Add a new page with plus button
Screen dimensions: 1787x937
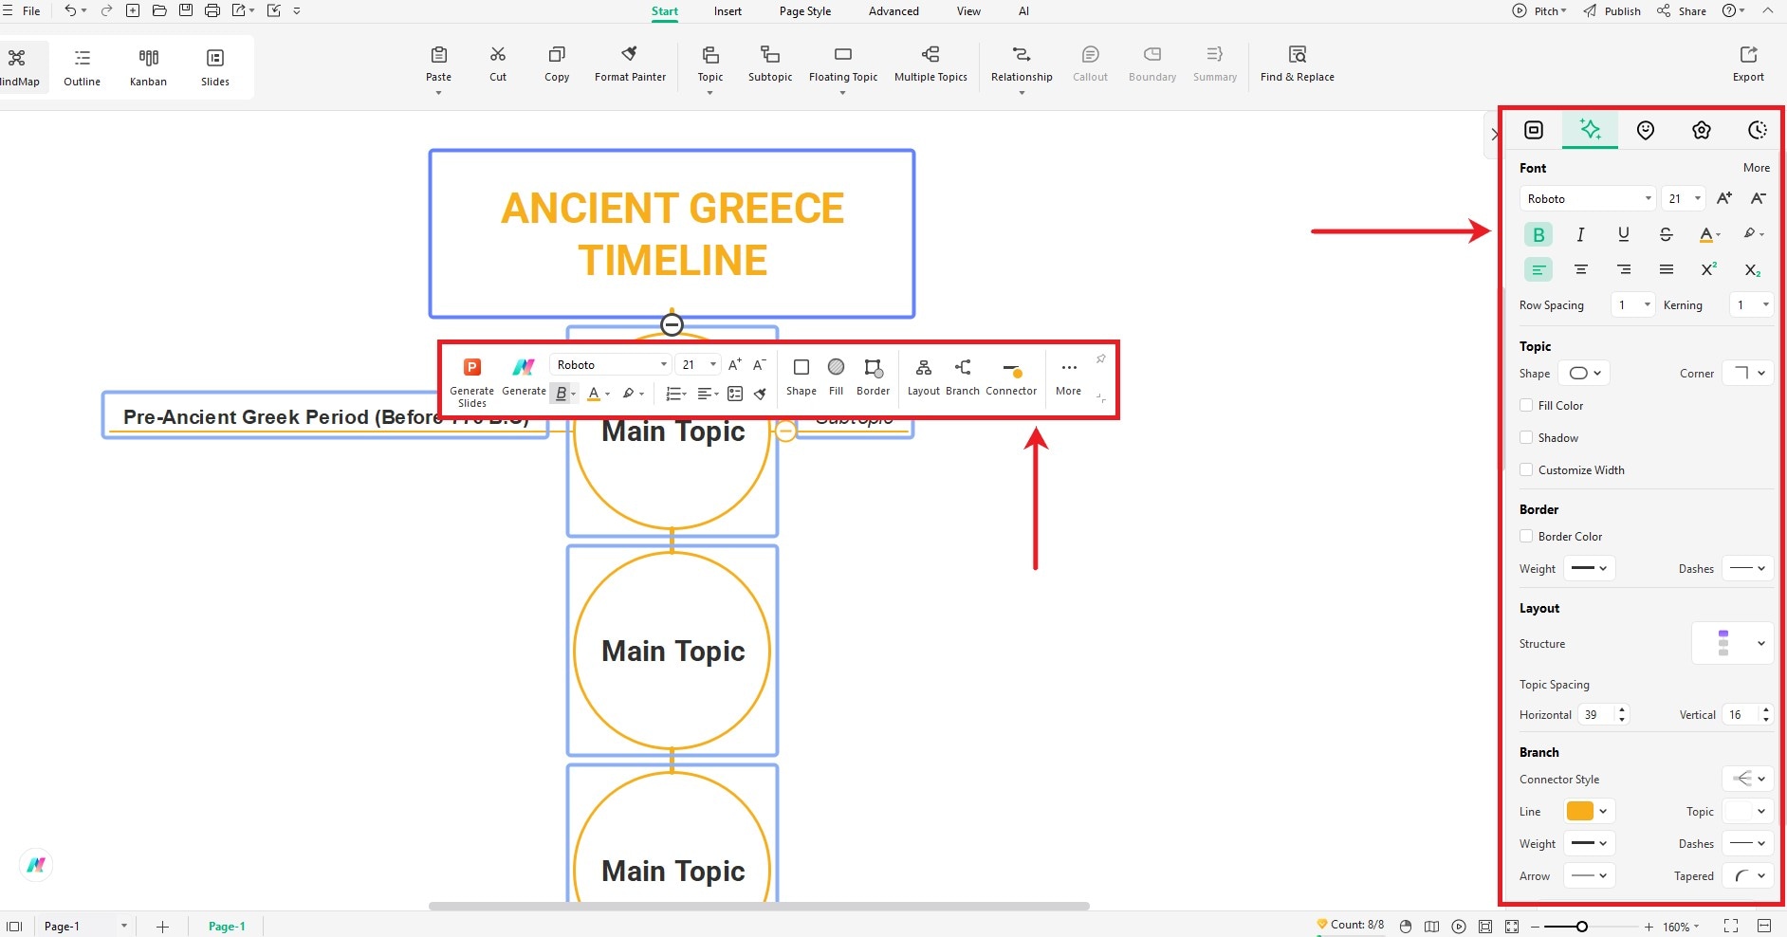click(x=162, y=927)
